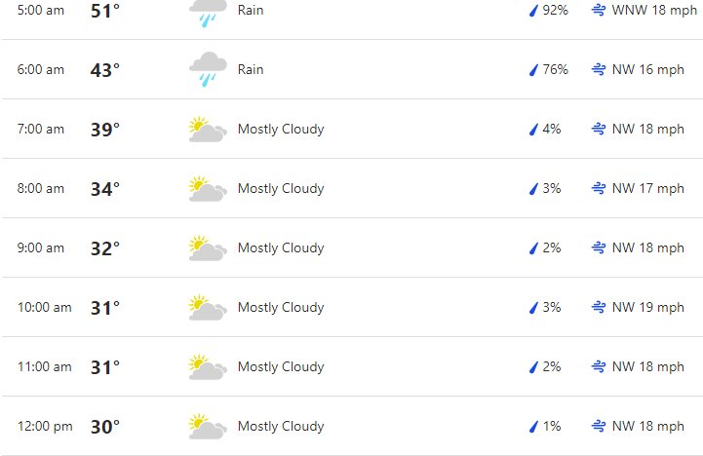This screenshot has height=456, width=703.
Task: Click the wind icon beside WNW 18 mph
Action: pos(599,10)
